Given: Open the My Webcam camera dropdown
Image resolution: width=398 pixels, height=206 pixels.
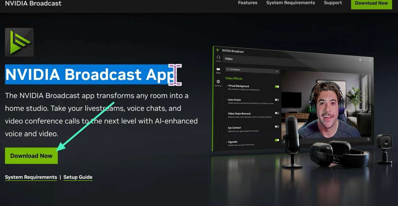Looking at the screenshot, I should pos(252,70).
